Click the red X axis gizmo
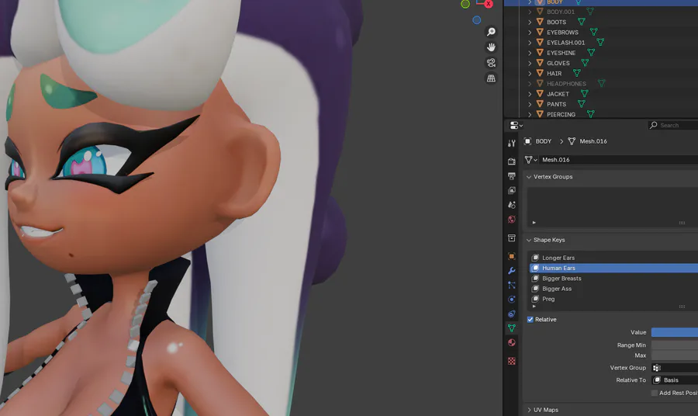This screenshot has height=416, width=698. coord(489,4)
